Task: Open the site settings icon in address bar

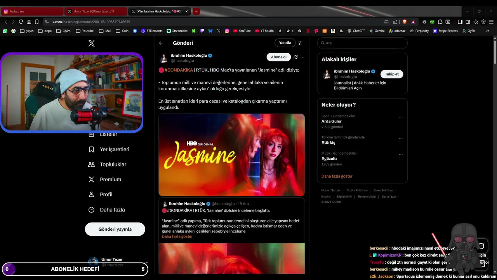Action: pos(47,22)
